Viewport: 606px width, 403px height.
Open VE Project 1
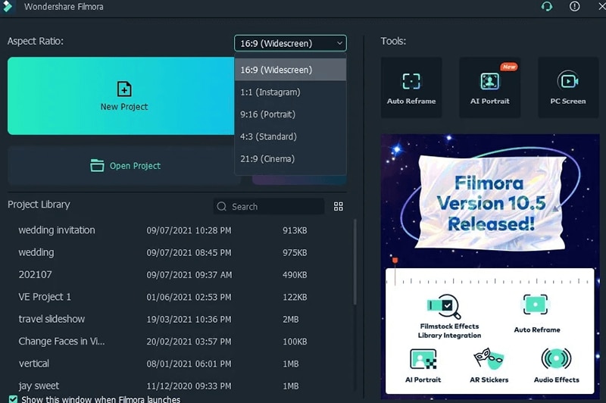[45, 297]
